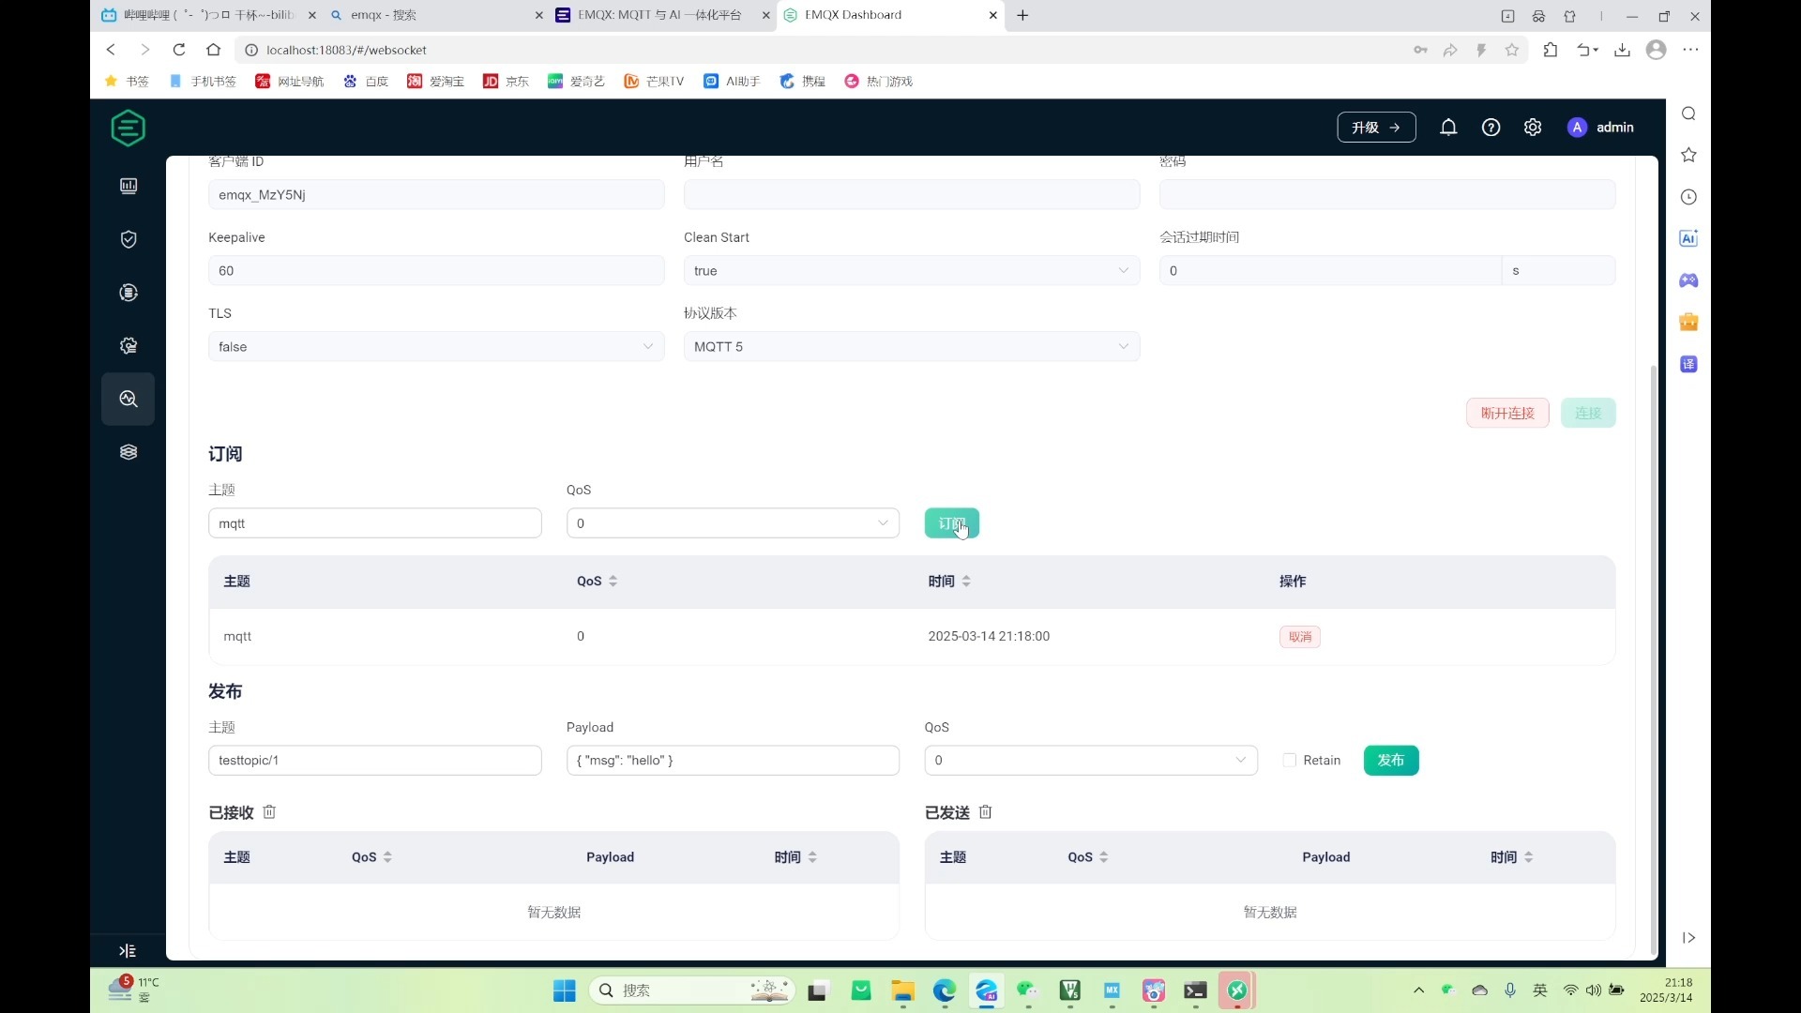Open the help question mark icon
Screen dimensions: 1801x1013
[x=1491, y=128]
